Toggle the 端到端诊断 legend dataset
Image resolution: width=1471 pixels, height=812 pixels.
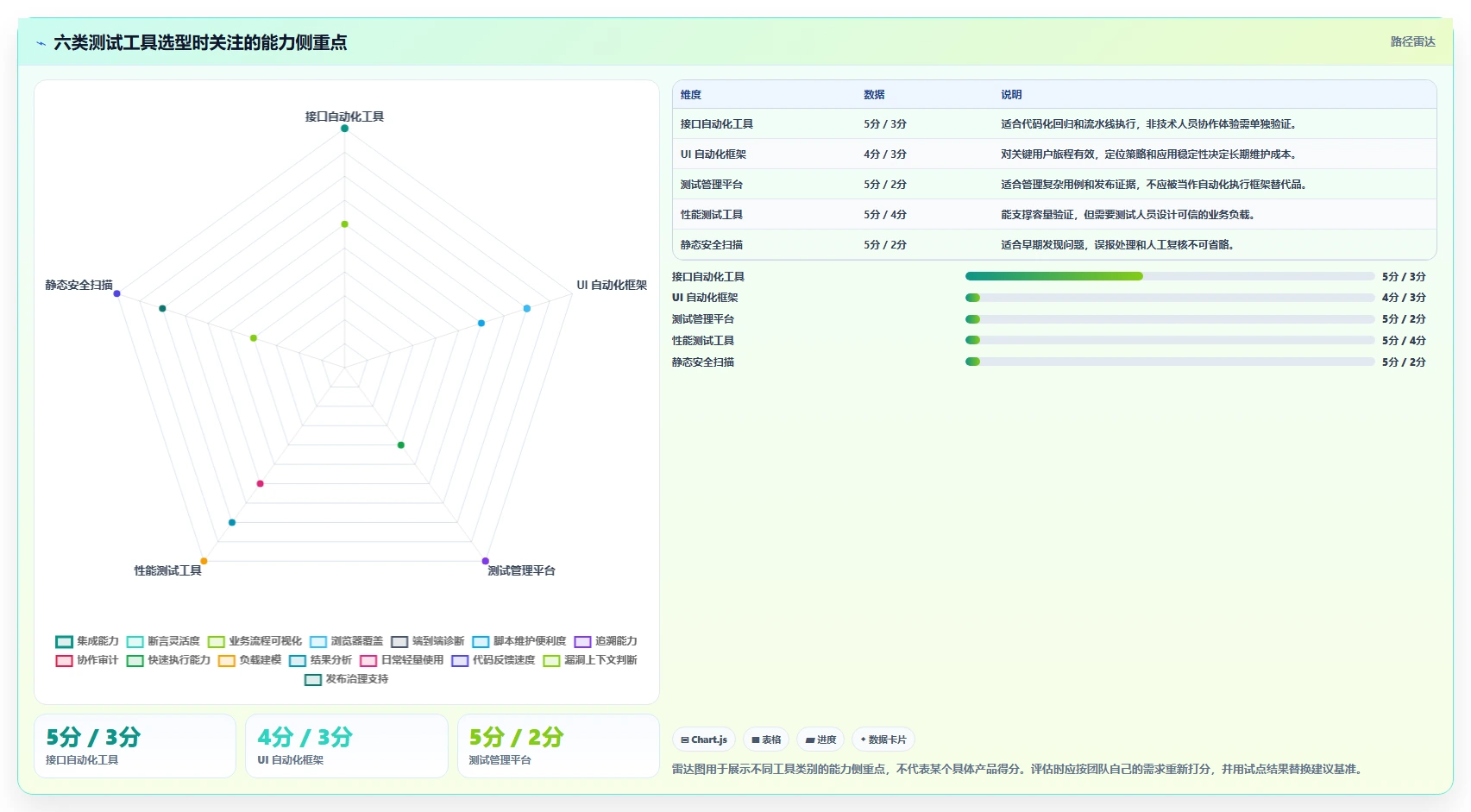point(427,641)
